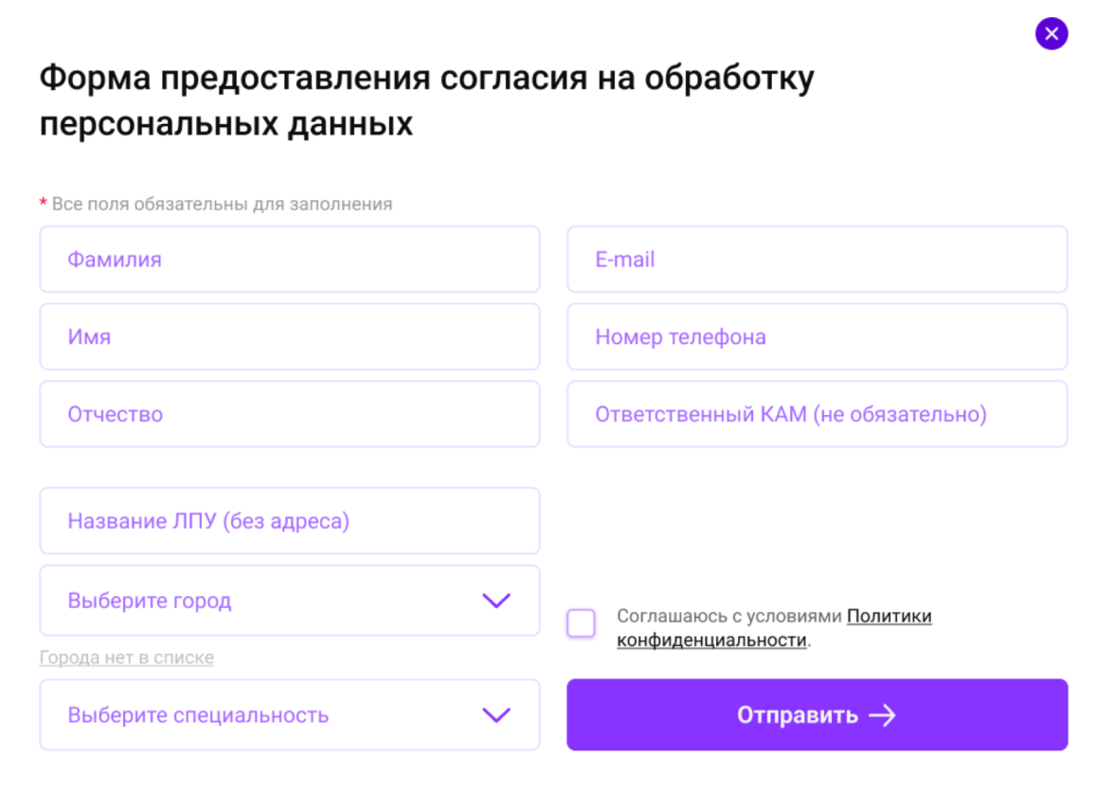
Task: Select the 'Название ЛПУ' input field
Action: pos(289,521)
